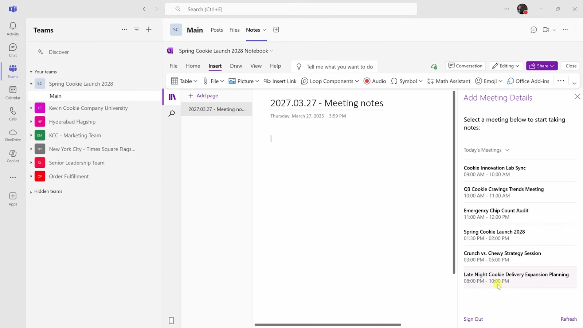Click the plus to create or join a team
Image resolution: width=583 pixels, height=328 pixels.
click(x=149, y=30)
